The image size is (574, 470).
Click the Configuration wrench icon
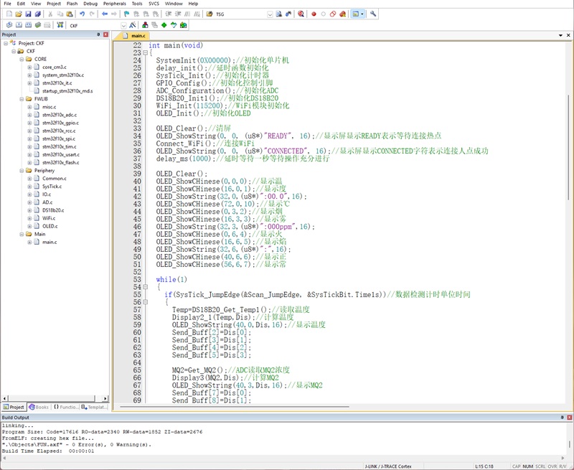pyautogui.click(x=373, y=14)
